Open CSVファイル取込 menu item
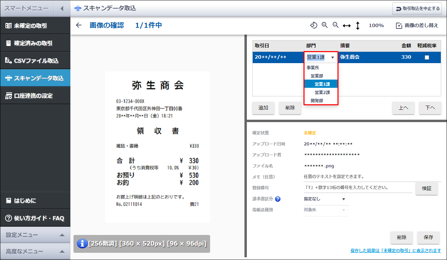The height and width of the screenshot is (260, 447). coord(35,61)
